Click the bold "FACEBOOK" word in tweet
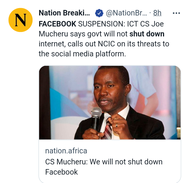 coord(57,24)
